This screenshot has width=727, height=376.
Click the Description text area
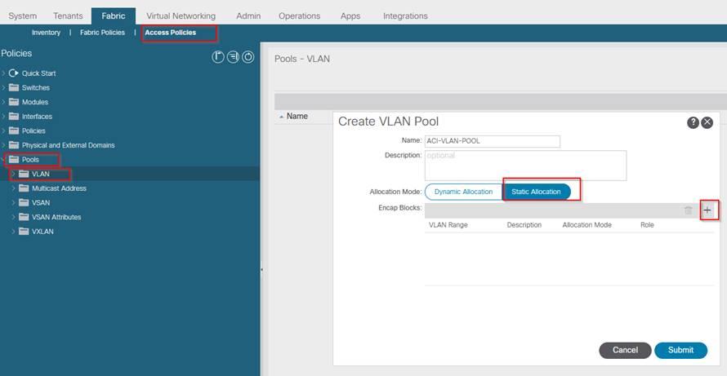pyautogui.click(x=525, y=166)
